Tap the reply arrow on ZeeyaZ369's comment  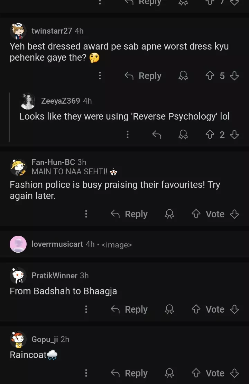[x=156, y=134]
